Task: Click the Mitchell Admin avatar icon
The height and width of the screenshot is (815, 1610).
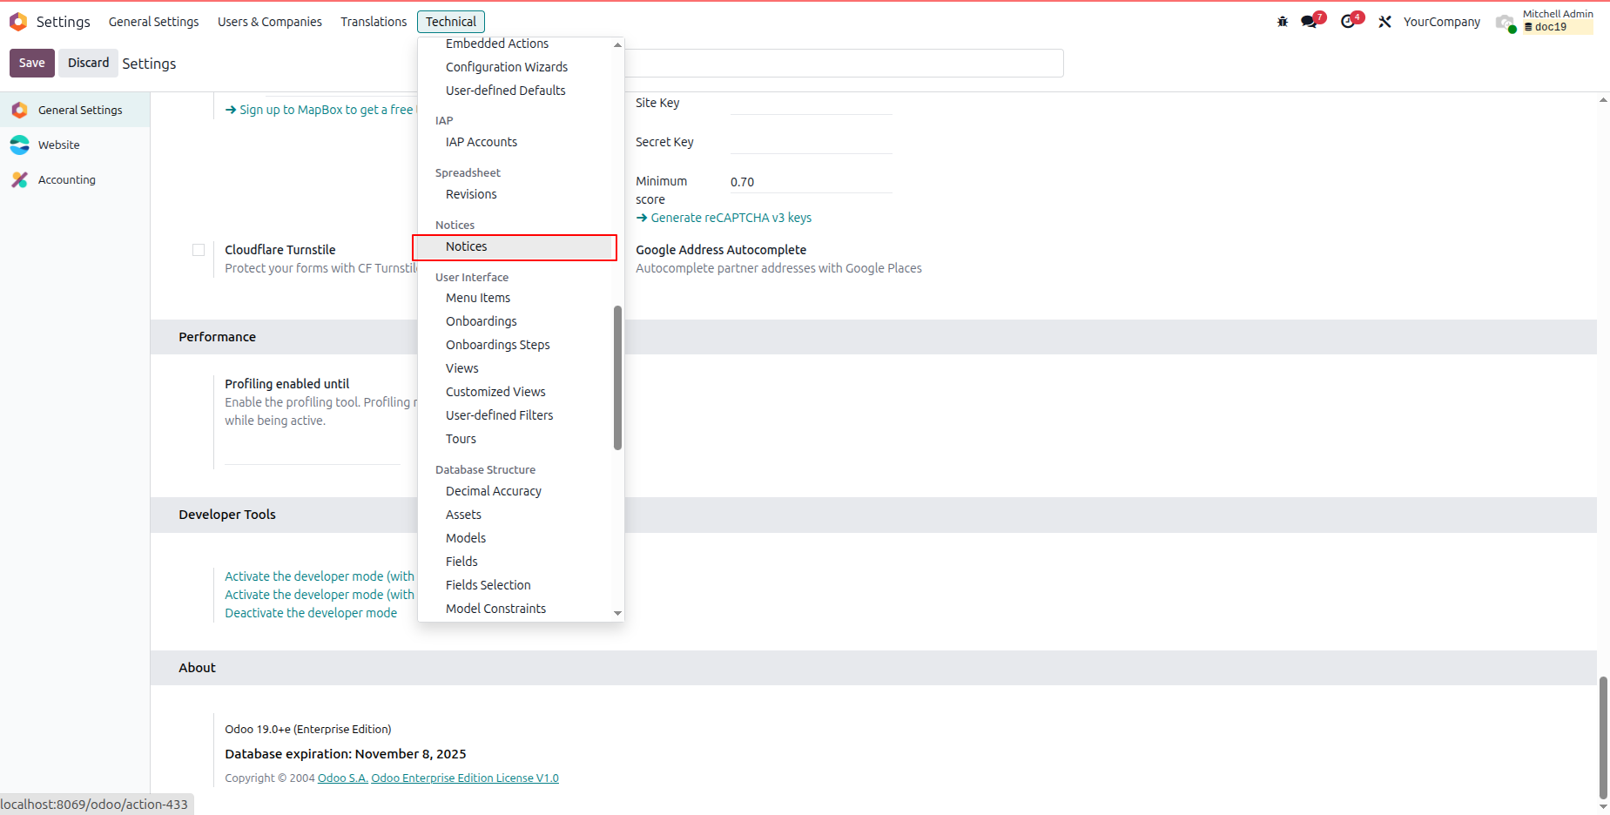Action: (x=1506, y=22)
